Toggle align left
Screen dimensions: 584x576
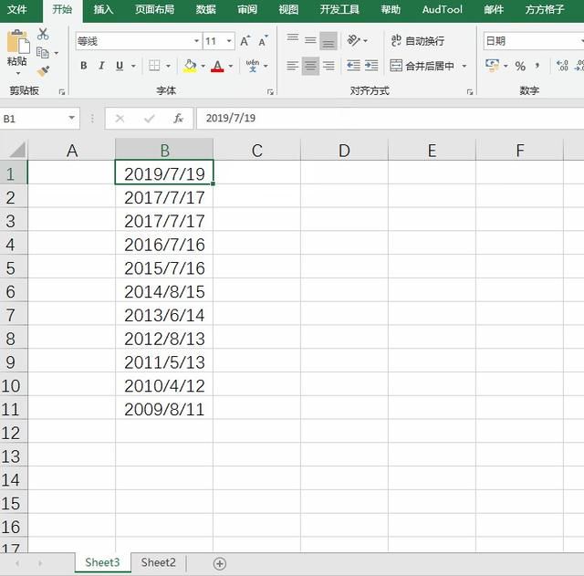[293, 66]
